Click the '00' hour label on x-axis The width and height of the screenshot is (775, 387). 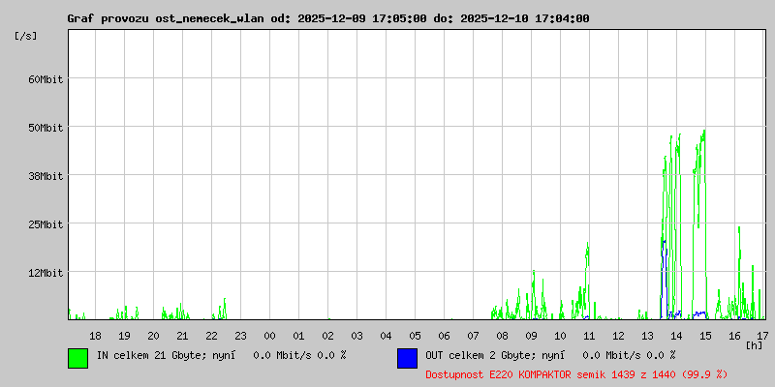click(x=269, y=336)
